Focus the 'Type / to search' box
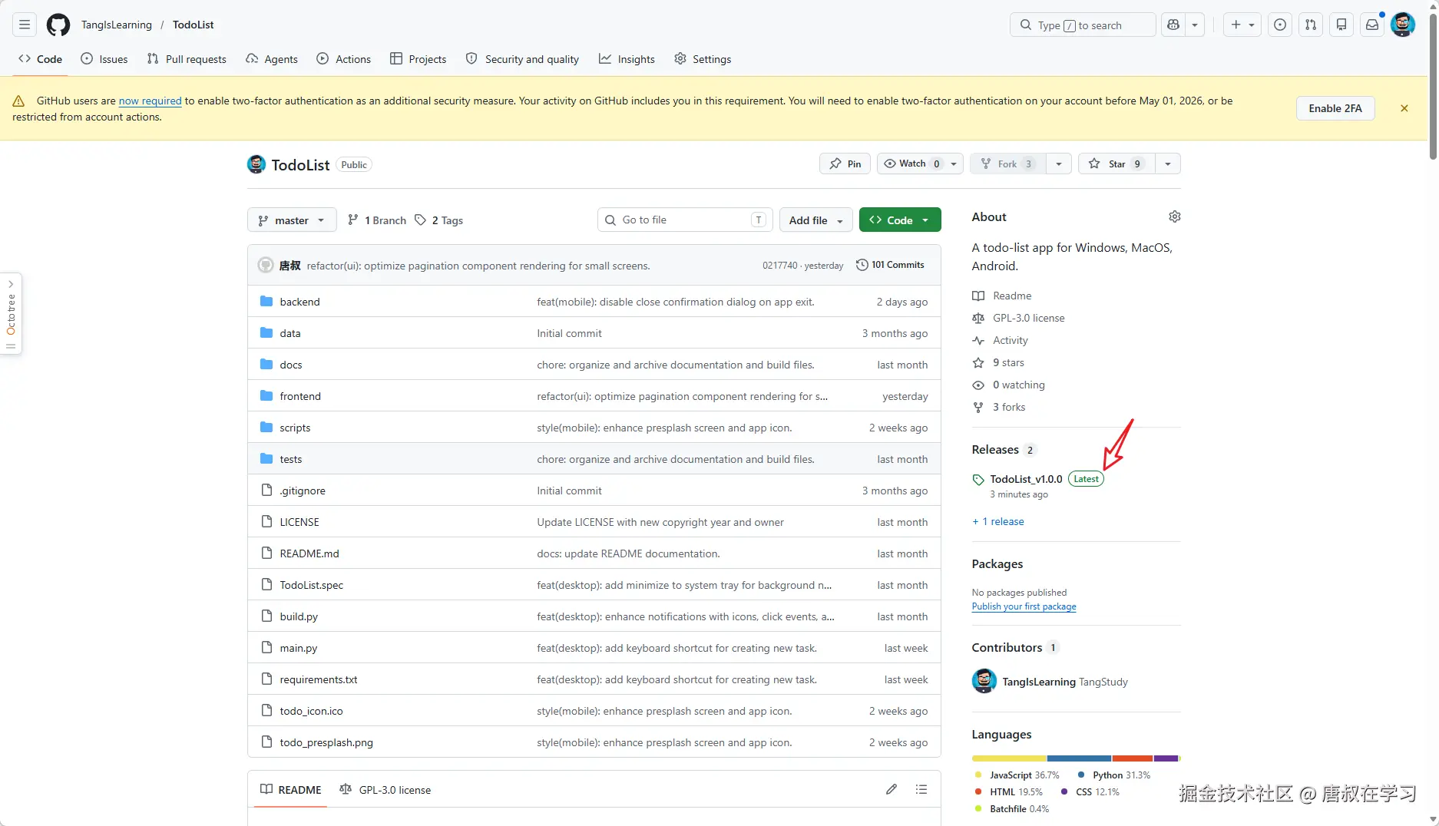The width and height of the screenshot is (1439, 826). coord(1083,25)
